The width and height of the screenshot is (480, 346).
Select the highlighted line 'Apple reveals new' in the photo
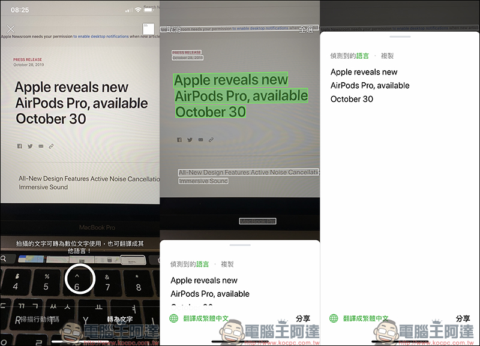231,80
